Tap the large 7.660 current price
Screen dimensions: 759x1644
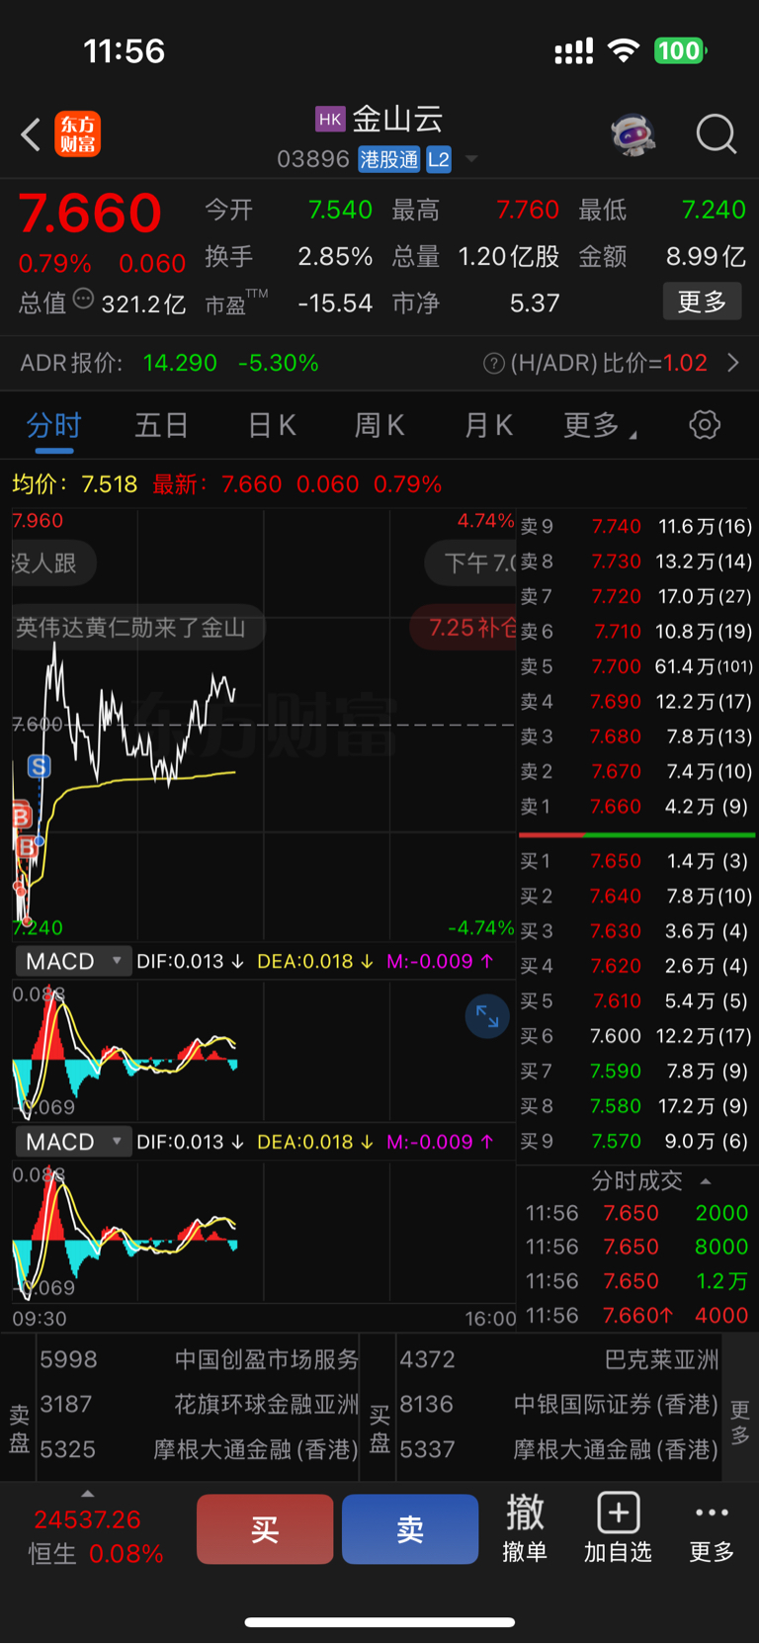click(x=90, y=213)
